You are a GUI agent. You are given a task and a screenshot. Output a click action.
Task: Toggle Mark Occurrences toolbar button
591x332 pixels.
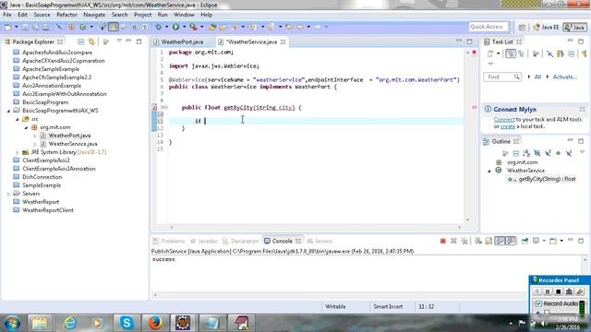pyautogui.click(x=113, y=27)
